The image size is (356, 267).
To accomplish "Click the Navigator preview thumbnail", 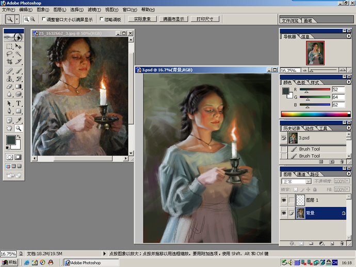I will point(315,53).
